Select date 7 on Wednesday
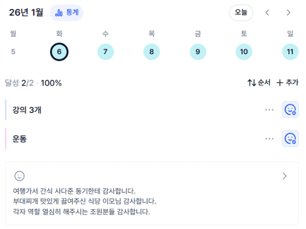 [x=105, y=52]
